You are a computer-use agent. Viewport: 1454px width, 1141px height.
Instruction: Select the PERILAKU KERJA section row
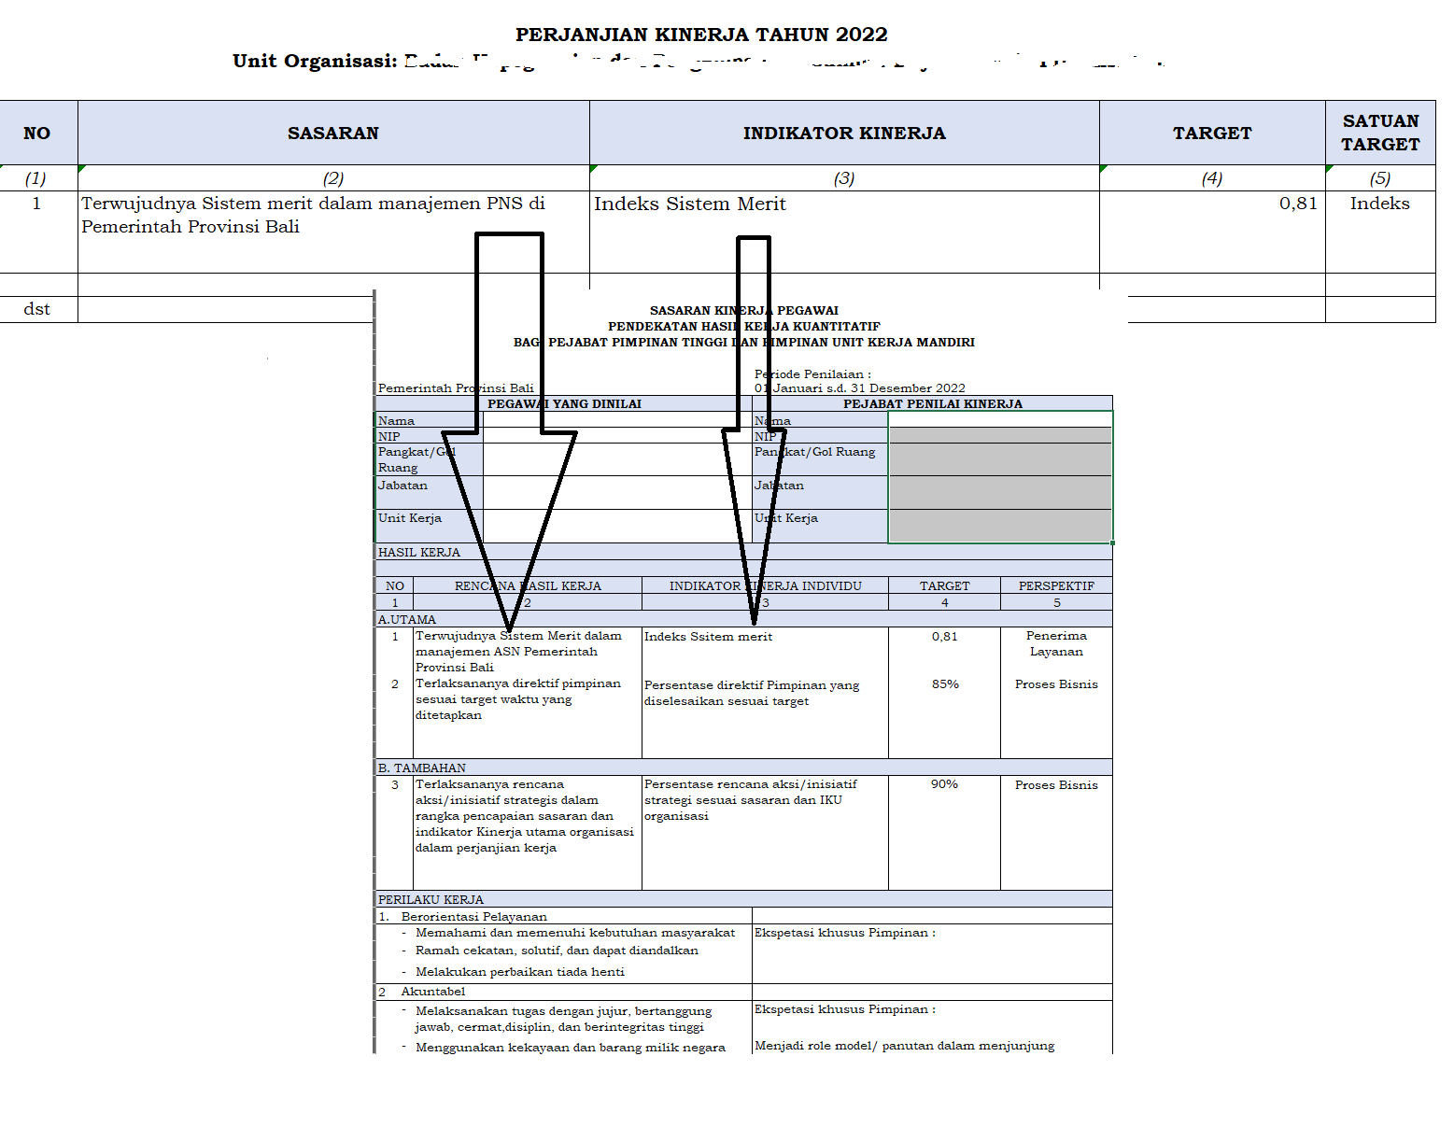744,899
